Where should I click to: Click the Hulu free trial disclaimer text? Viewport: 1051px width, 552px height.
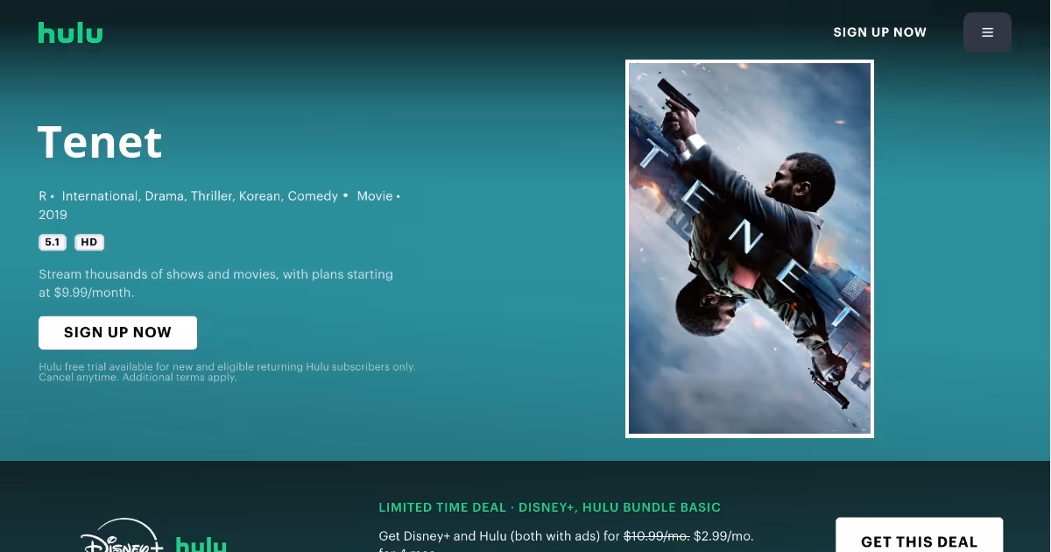pyautogui.click(x=227, y=372)
